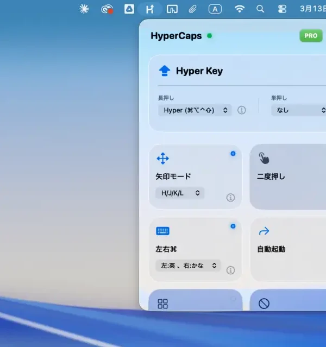Click the 自動起動 arrow icon
The image size is (326, 347).
pos(264,231)
